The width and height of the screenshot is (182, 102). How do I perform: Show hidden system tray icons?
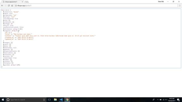(158, 100)
